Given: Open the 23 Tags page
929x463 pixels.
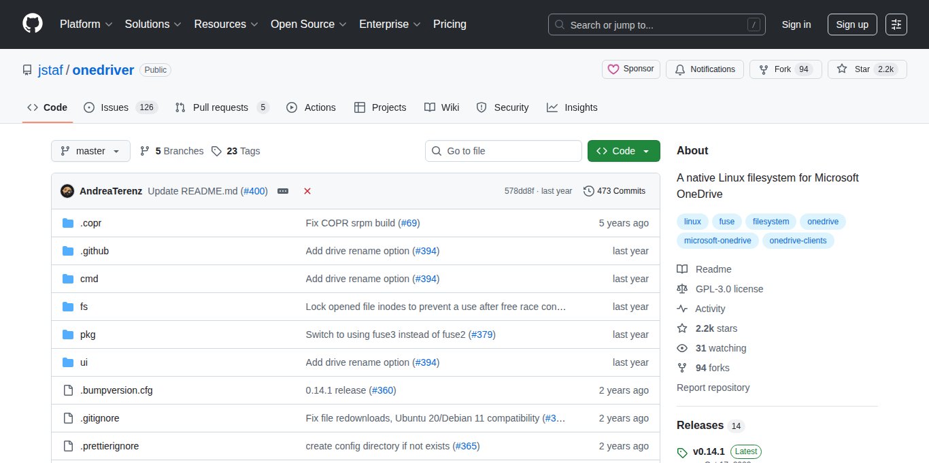Looking at the screenshot, I should pos(235,151).
